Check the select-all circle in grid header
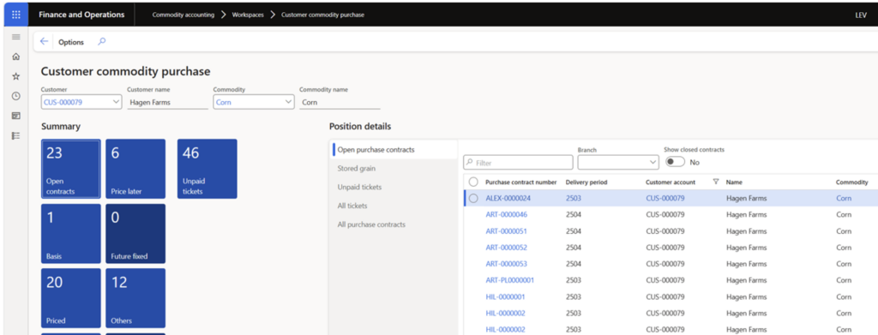The height and width of the screenshot is (335, 878). [x=473, y=182]
